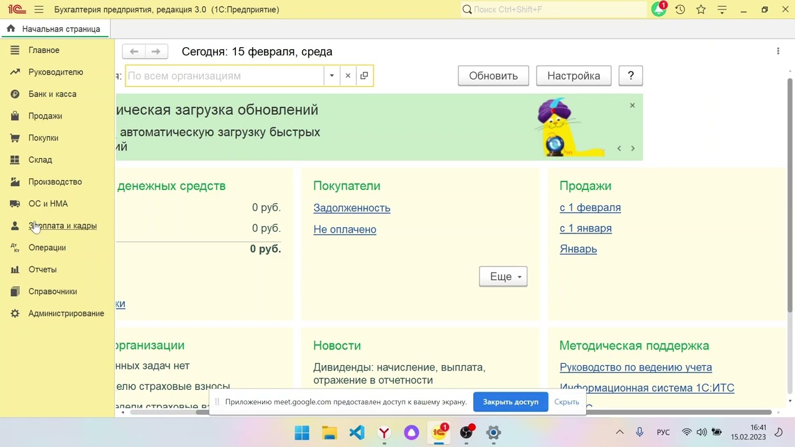Click the ОС и НМА truck icon
Image resolution: width=795 pixels, height=447 pixels.
coord(15,204)
